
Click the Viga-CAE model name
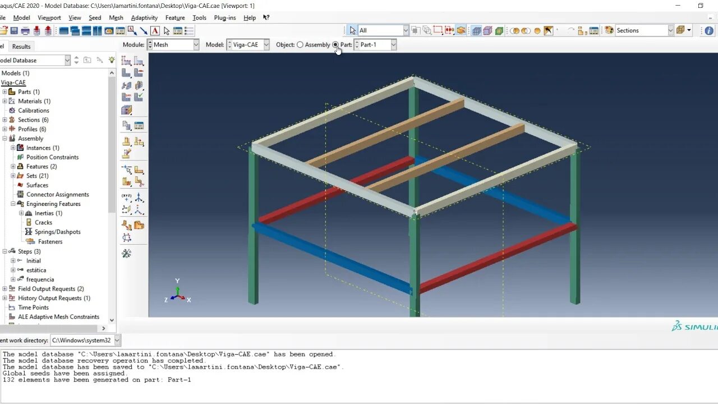(x=13, y=82)
